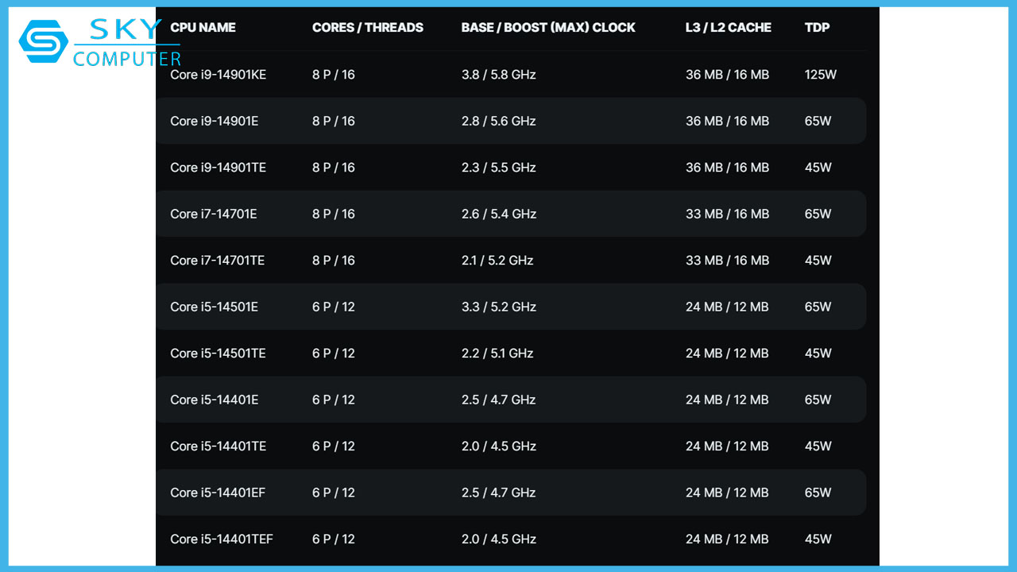The height and width of the screenshot is (572, 1017).
Task: Click the SKY COMPUTER logo text
Action: [x=126, y=44]
